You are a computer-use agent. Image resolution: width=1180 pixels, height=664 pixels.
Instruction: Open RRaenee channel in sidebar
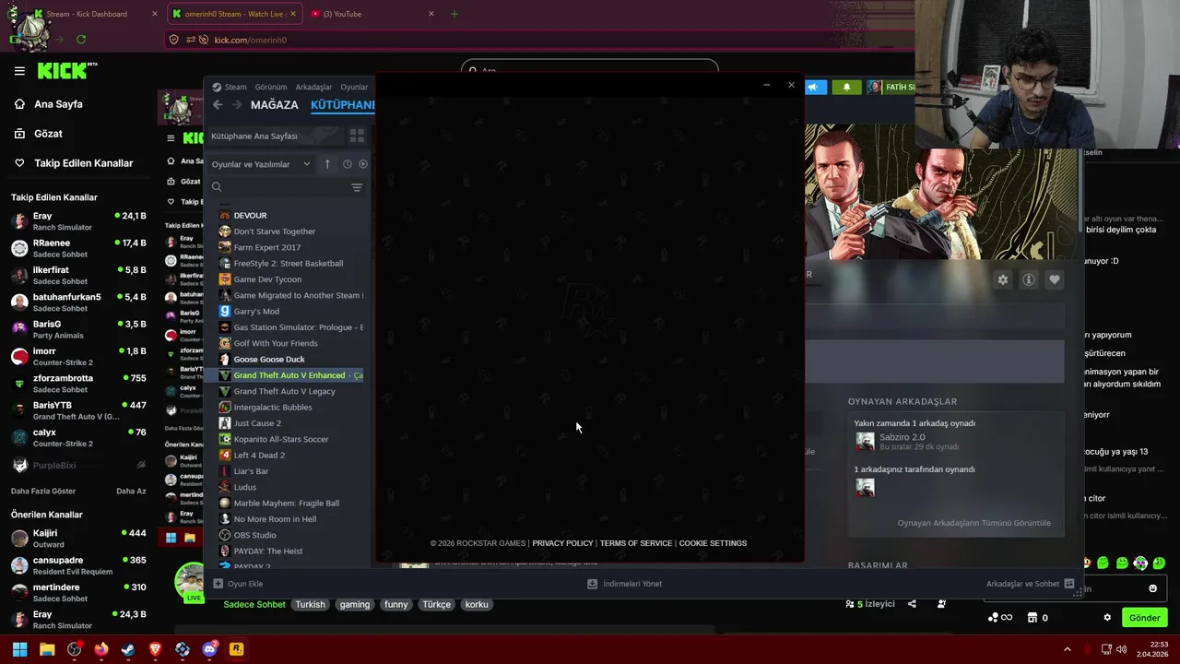[78, 248]
